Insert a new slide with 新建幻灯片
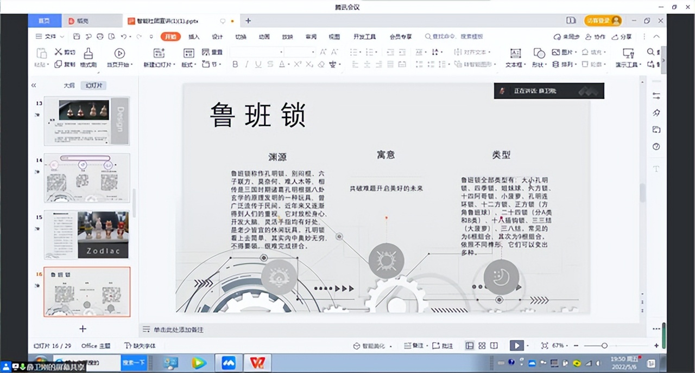The width and height of the screenshot is (695, 373). tap(159, 57)
